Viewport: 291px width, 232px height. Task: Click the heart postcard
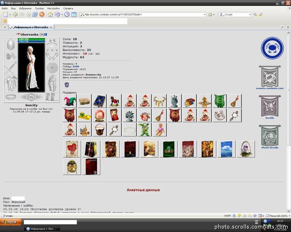tap(72, 149)
